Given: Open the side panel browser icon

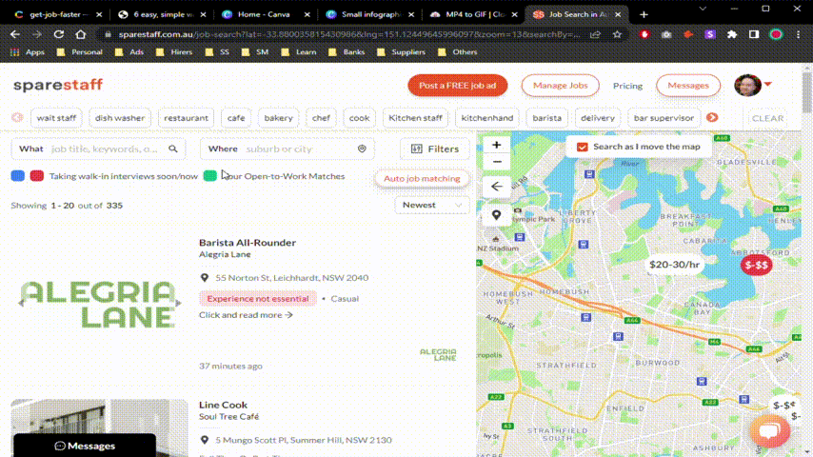Looking at the screenshot, I should [754, 34].
